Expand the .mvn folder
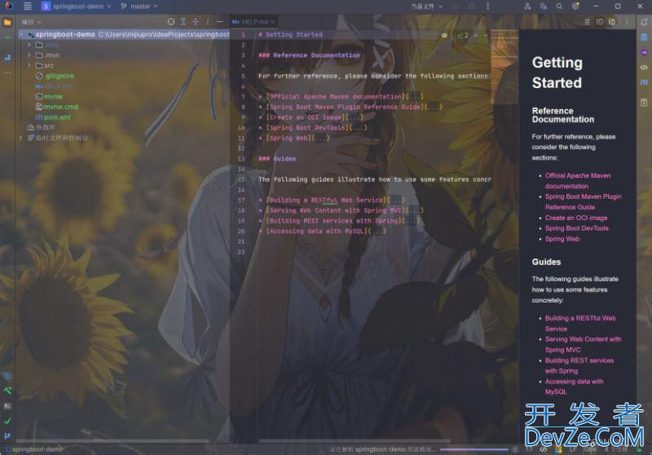Image resolution: width=652 pixels, height=455 pixels. point(29,55)
